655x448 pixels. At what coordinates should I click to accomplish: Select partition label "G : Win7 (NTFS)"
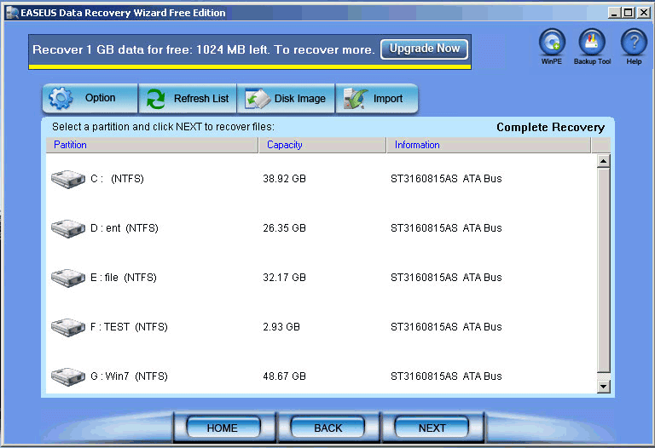[x=129, y=376]
